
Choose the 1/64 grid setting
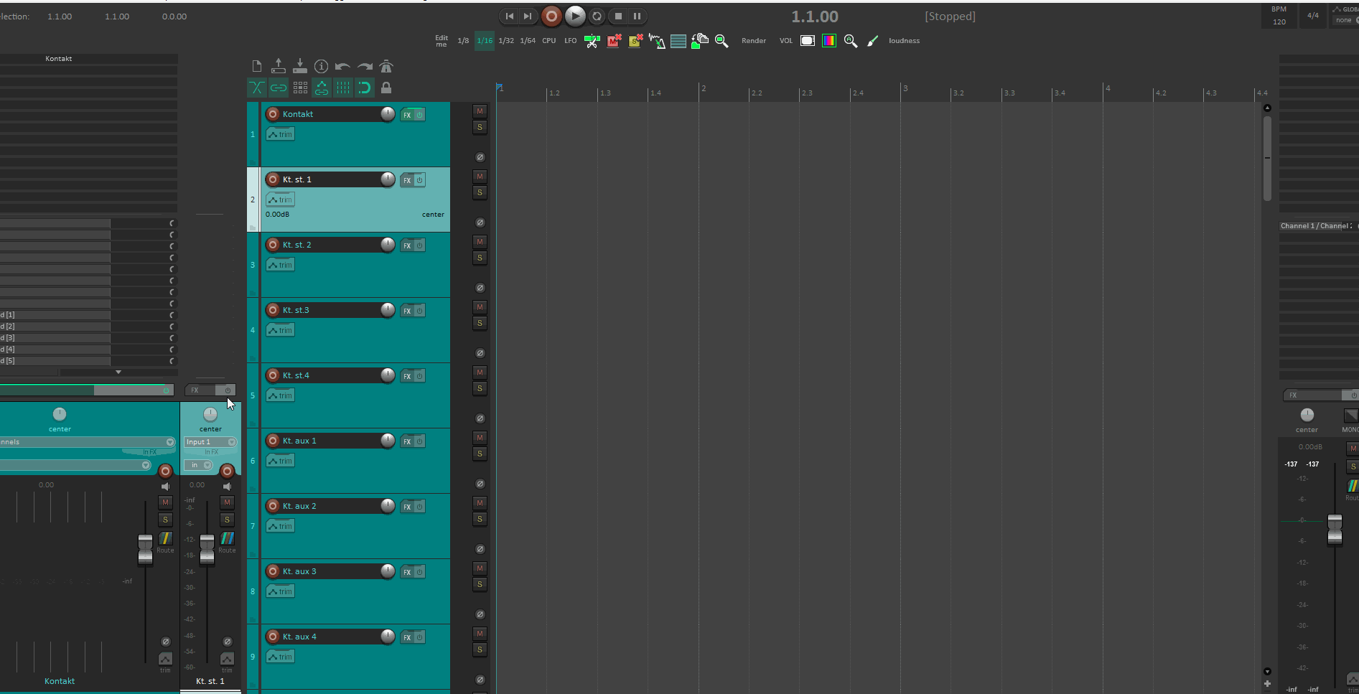pyautogui.click(x=528, y=41)
